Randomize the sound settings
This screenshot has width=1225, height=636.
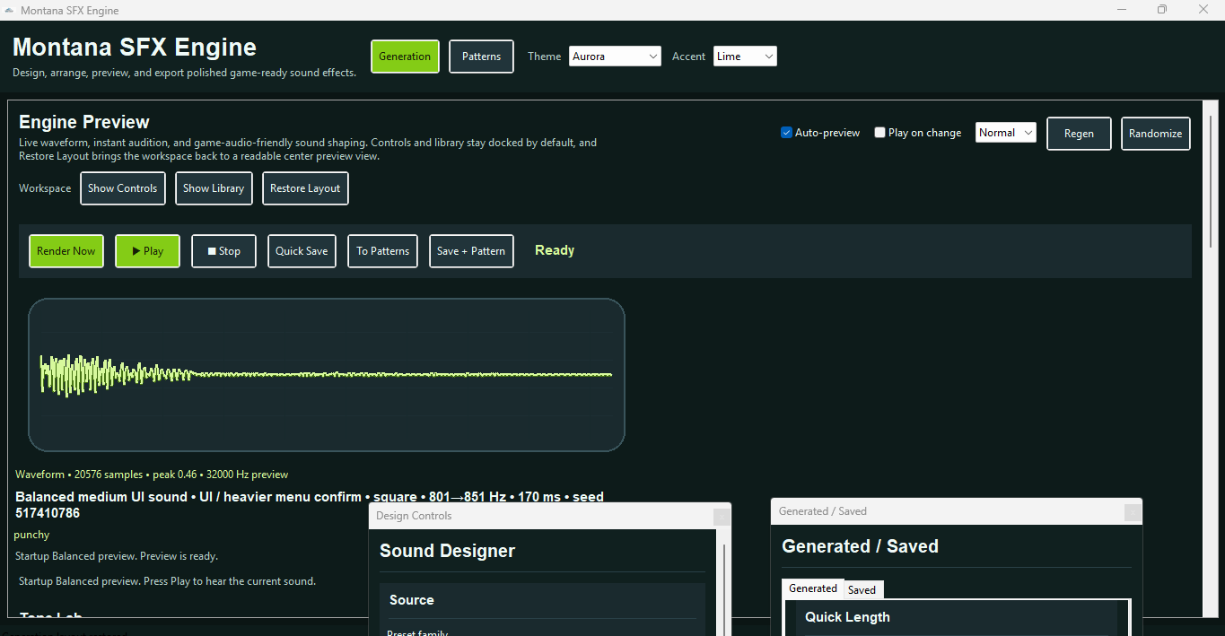point(1156,134)
